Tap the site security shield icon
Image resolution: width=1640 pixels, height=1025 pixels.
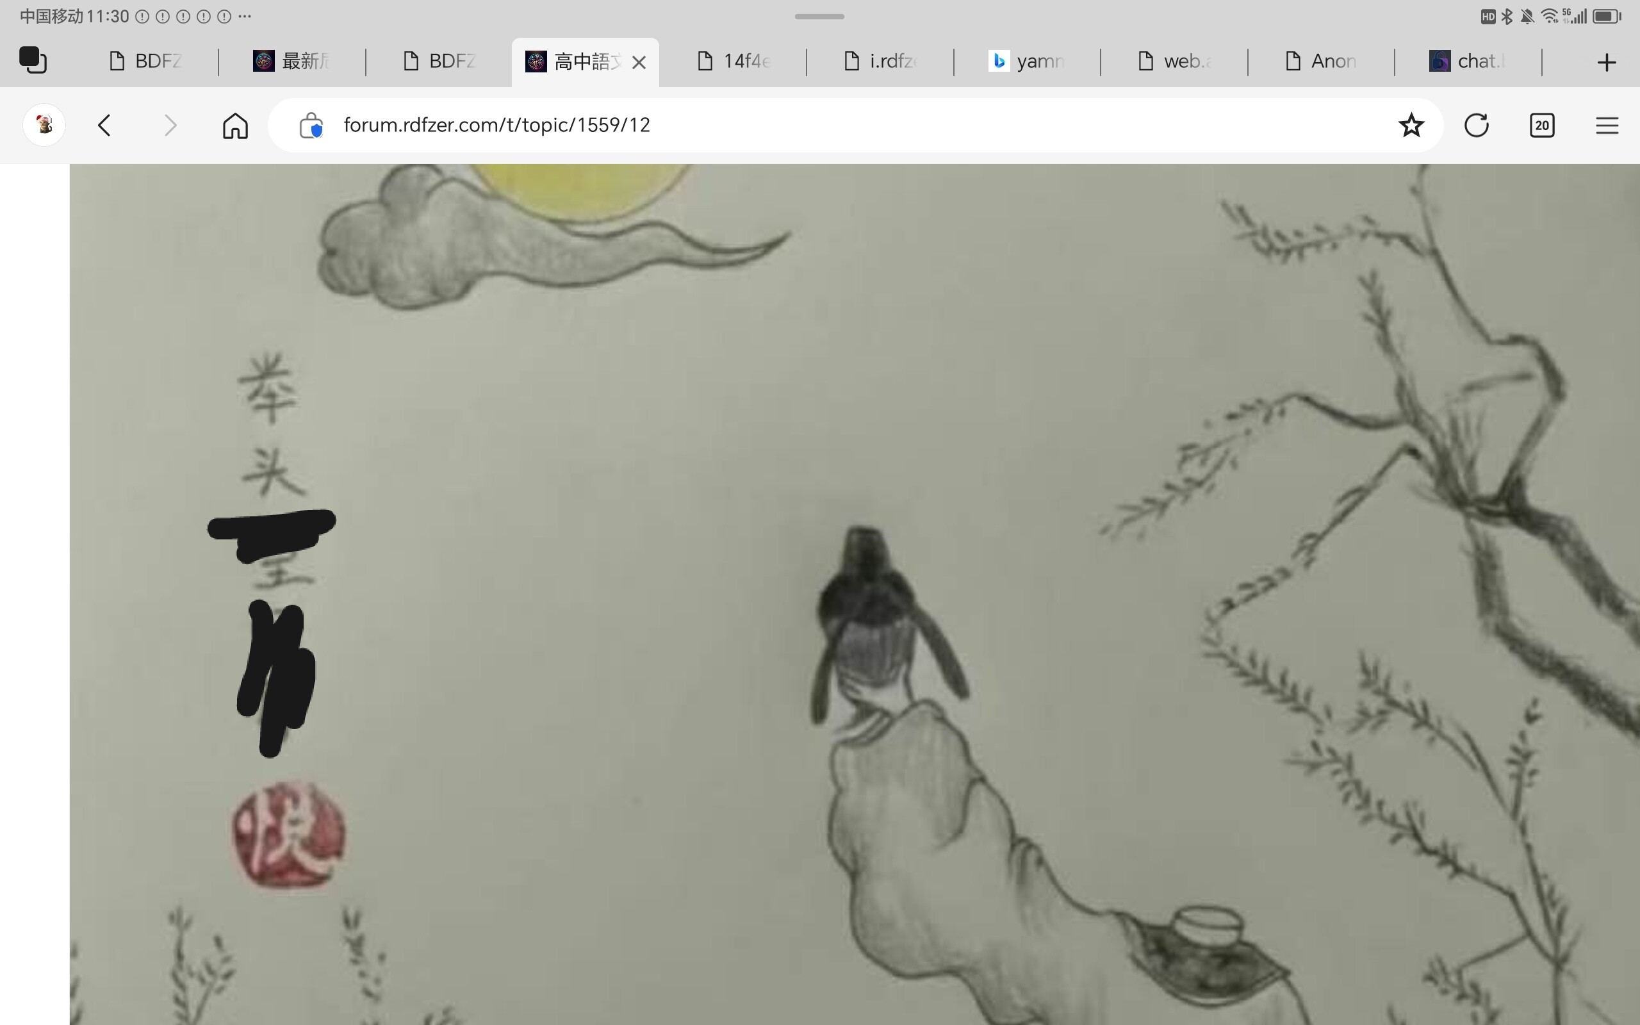[x=311, y=126]
